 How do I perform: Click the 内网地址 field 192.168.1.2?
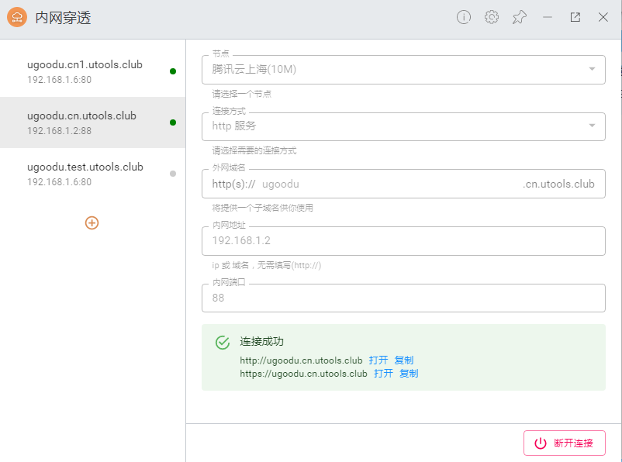(x=403, y=241)
